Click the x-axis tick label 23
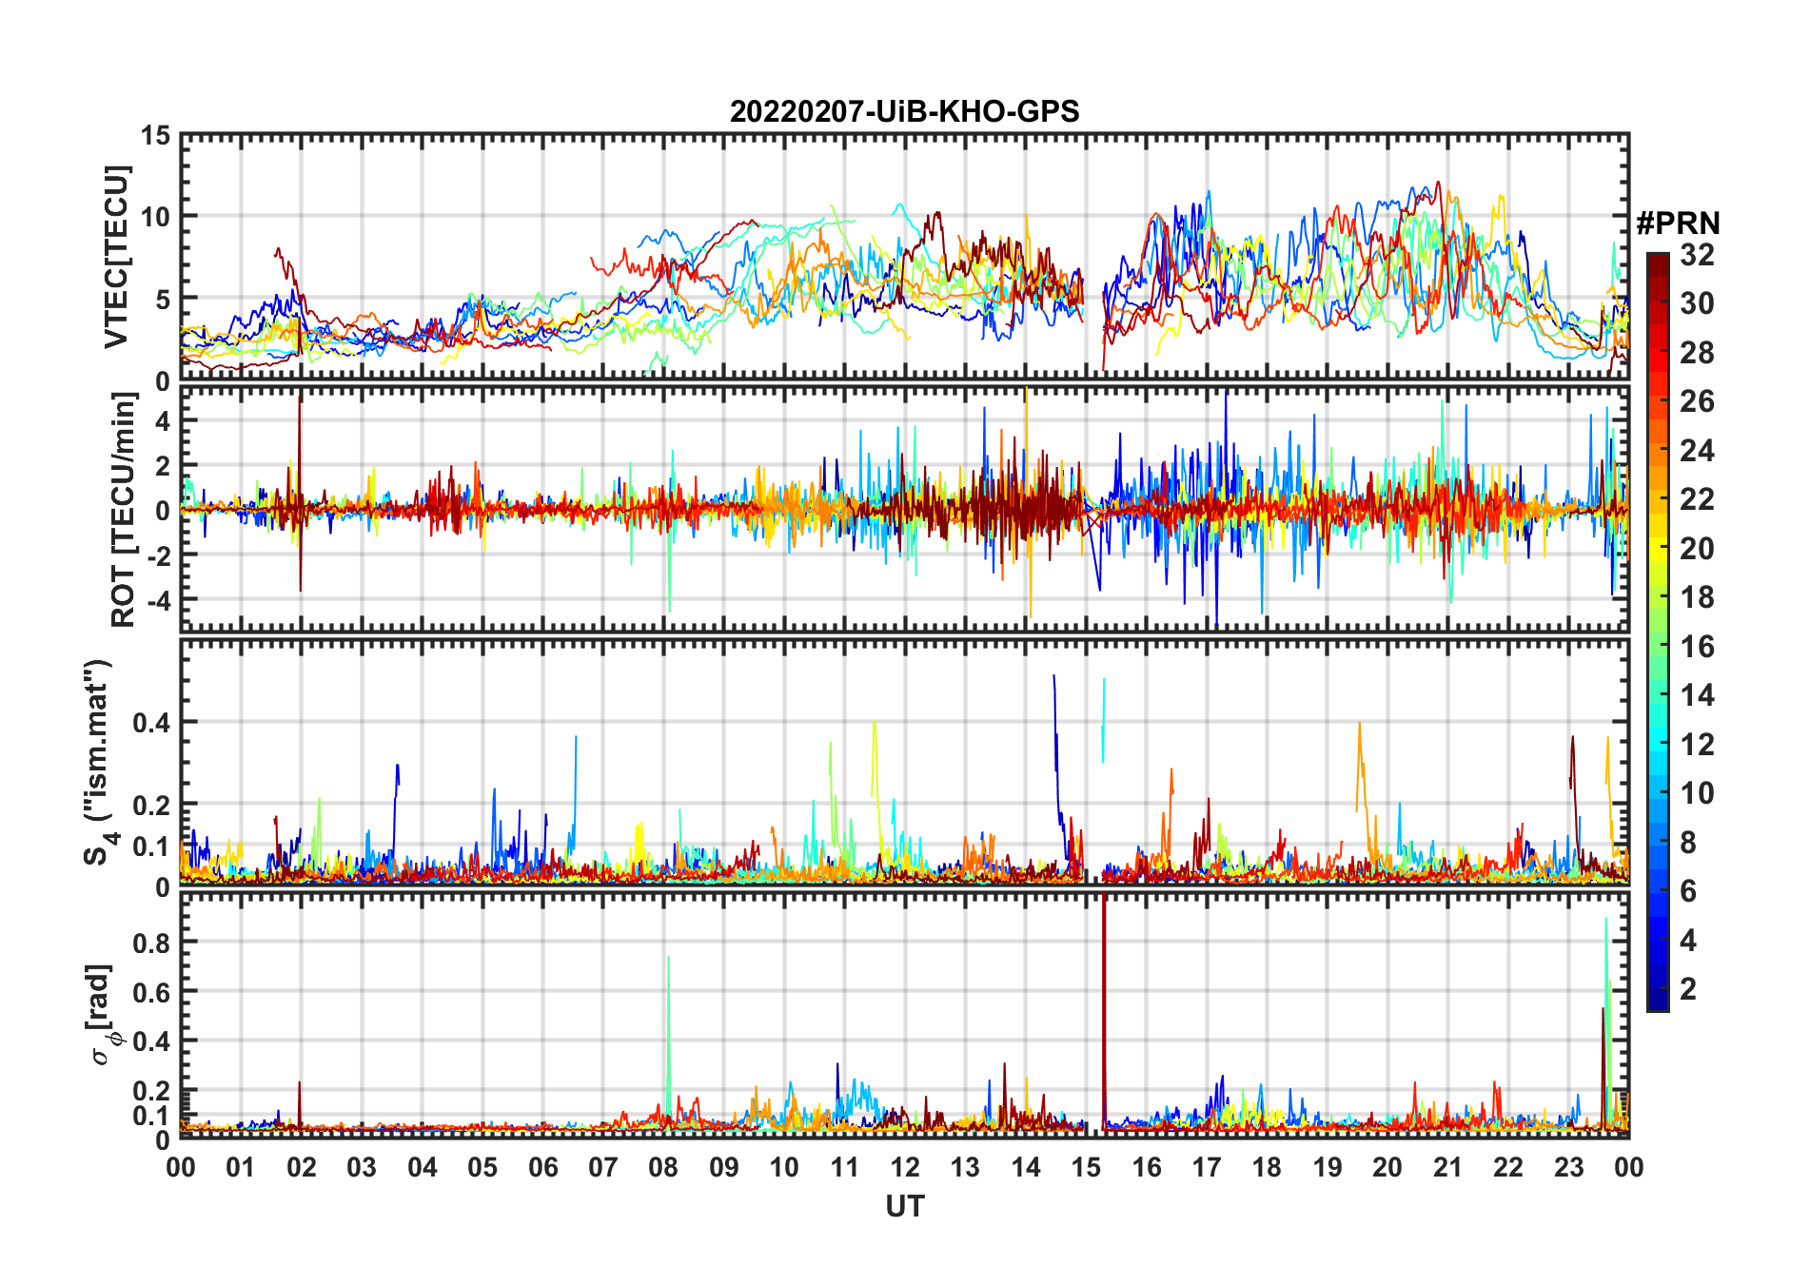The image size is (1810, 1265). click(x=1568, y=1167)
